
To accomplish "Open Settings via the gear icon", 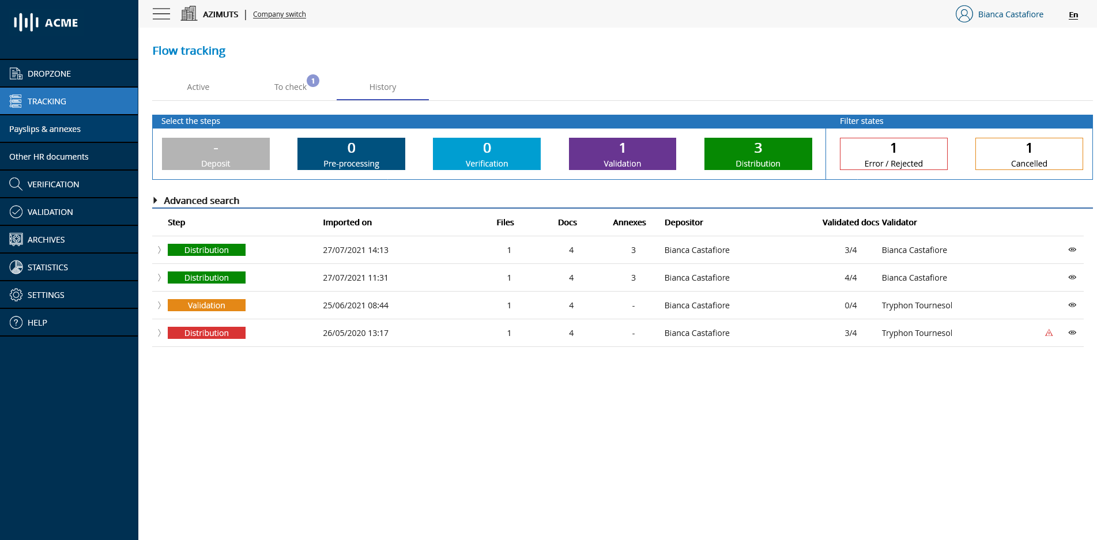I will [16, 294].
